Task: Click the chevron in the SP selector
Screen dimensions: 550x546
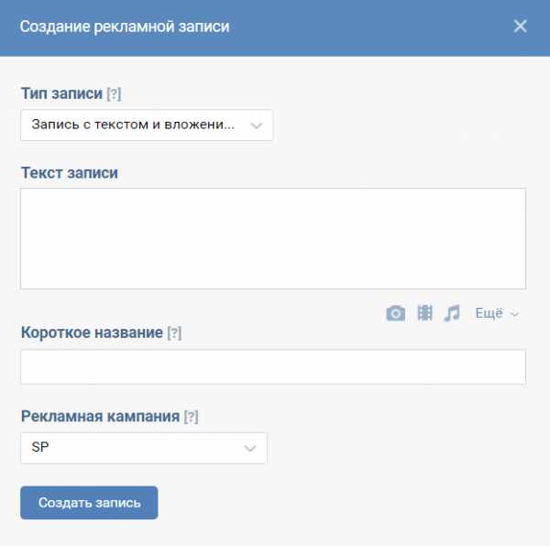Action: 250,448
